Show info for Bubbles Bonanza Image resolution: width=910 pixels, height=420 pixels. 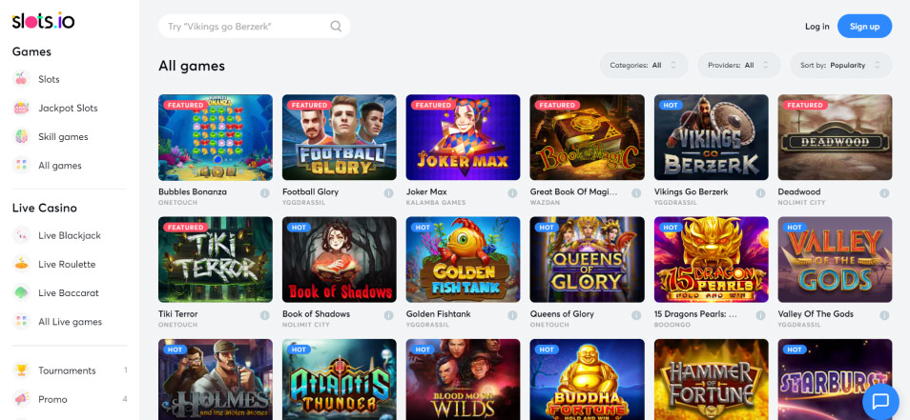264,193
